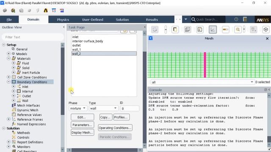Click the refresh graphics icon above Mesh window
This screenshot has width=271, height=152.
(155, 30)
